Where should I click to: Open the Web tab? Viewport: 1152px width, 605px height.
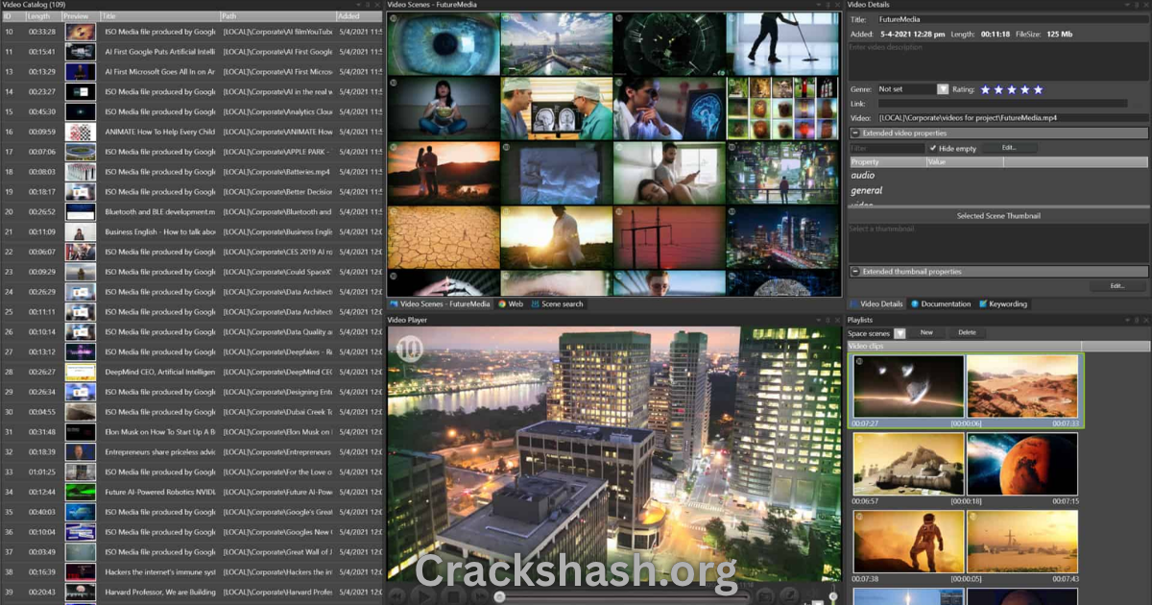(x=511, y=304)
